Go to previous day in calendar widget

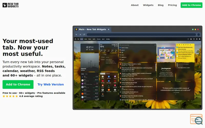point(101,55)
